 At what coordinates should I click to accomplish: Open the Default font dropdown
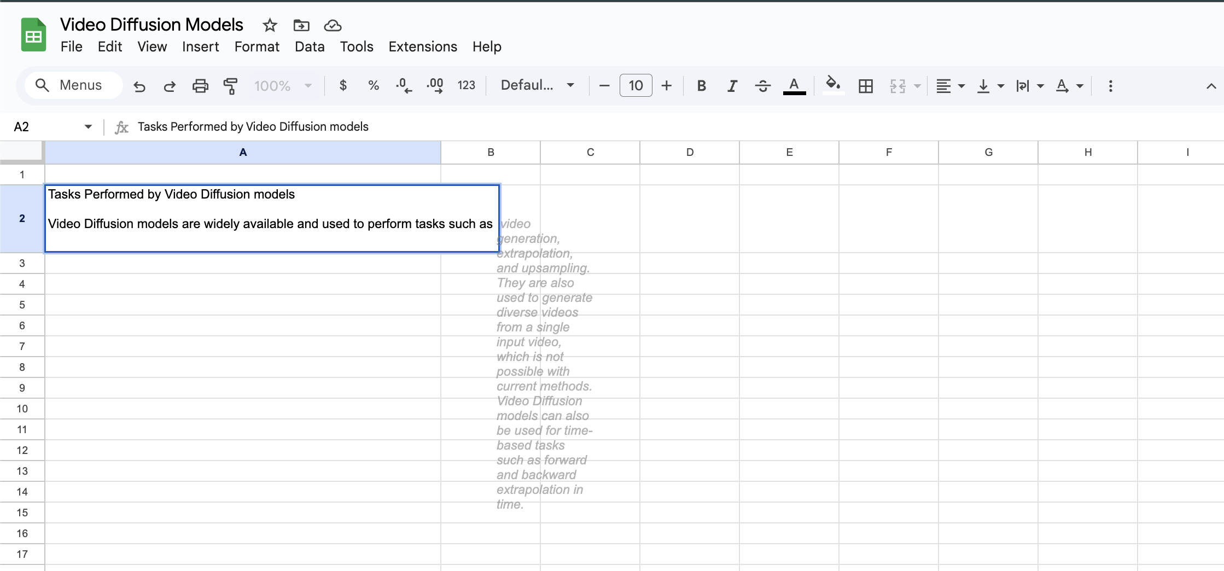click(x=537, y=85)
